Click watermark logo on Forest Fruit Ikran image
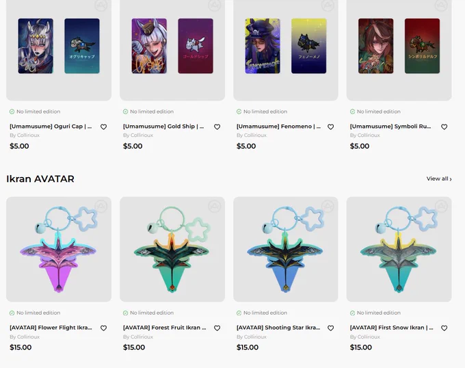Screen dimensions: 465x368 [x=215, y=207]
